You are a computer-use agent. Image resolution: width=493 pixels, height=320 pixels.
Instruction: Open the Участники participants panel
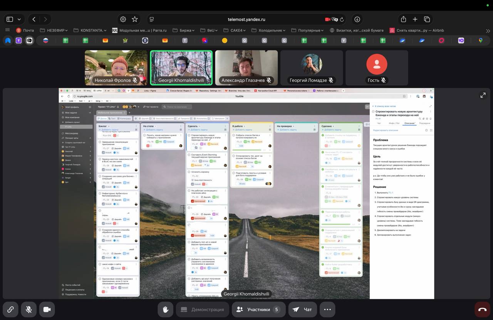(258, 309)
